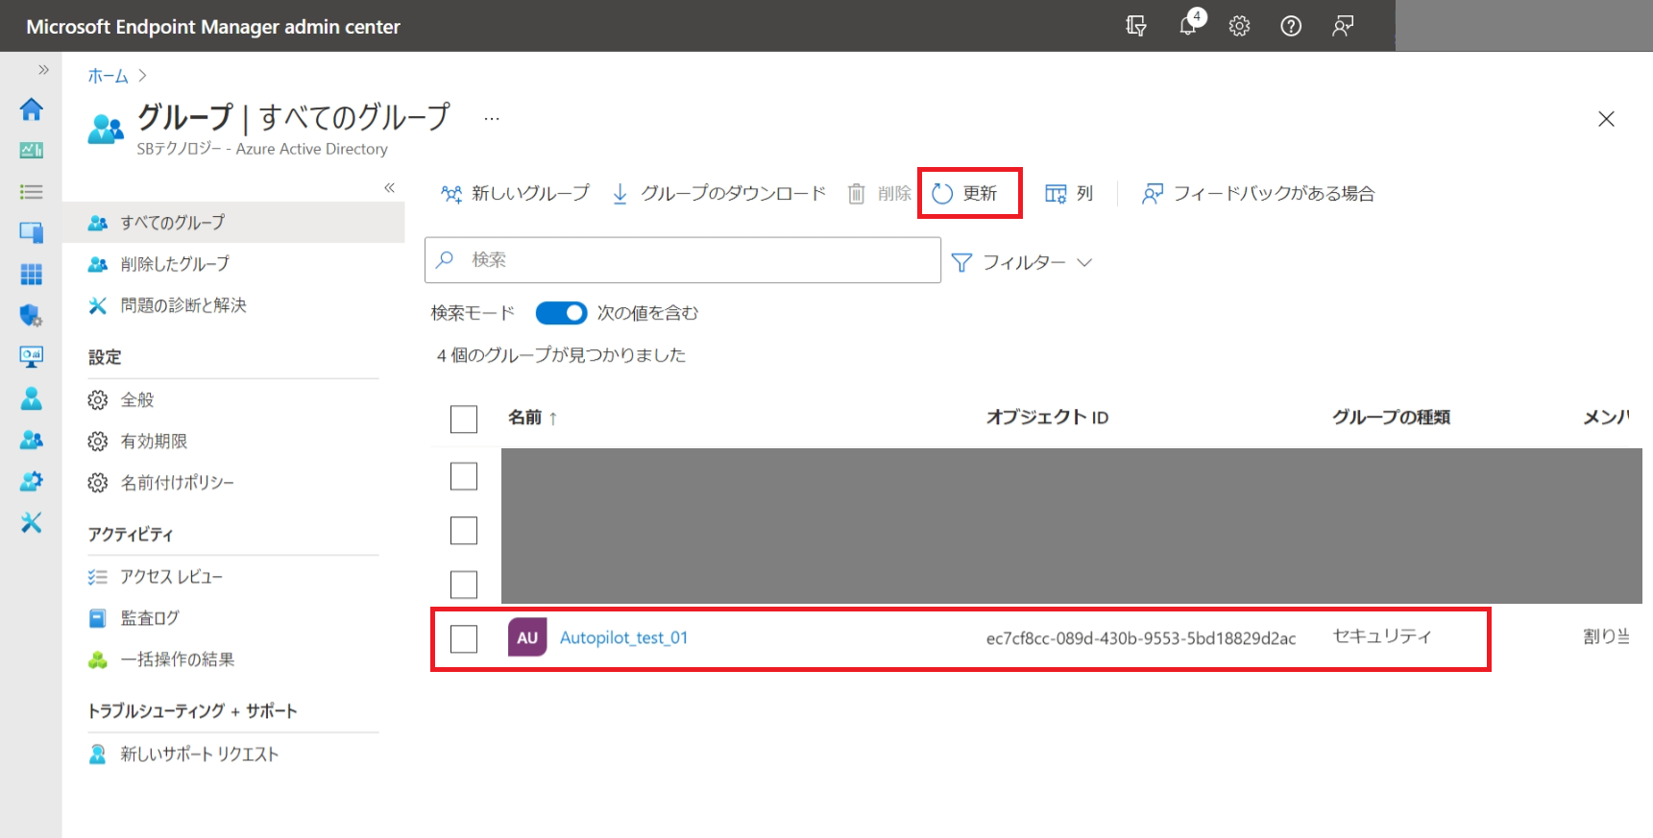Go to ホーム breadcrumb link
Screen dimensions: 1653x838
click(108, 76)
